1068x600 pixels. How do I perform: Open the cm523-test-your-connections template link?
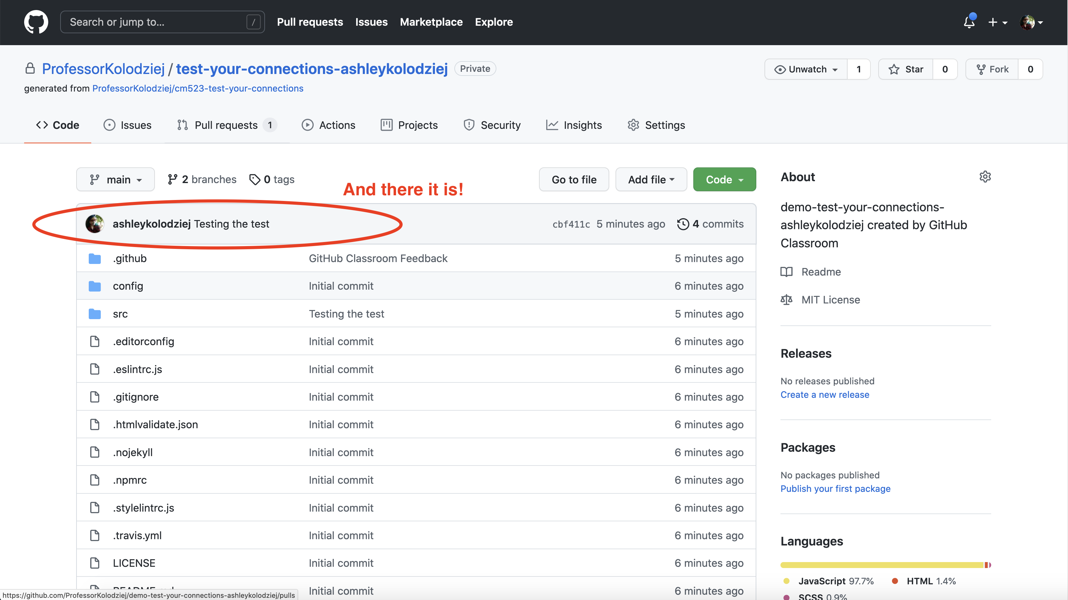click(198, 88)
